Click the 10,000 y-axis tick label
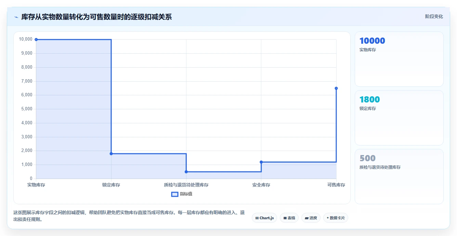 point(26,39)
